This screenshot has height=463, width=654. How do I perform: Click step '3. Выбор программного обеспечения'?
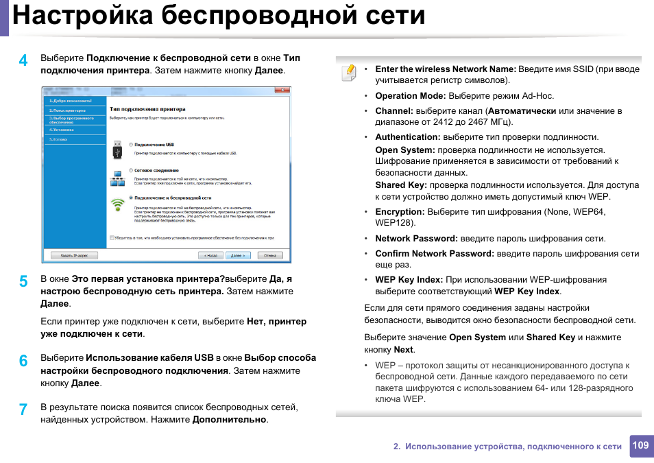click(x=71, y=120)
